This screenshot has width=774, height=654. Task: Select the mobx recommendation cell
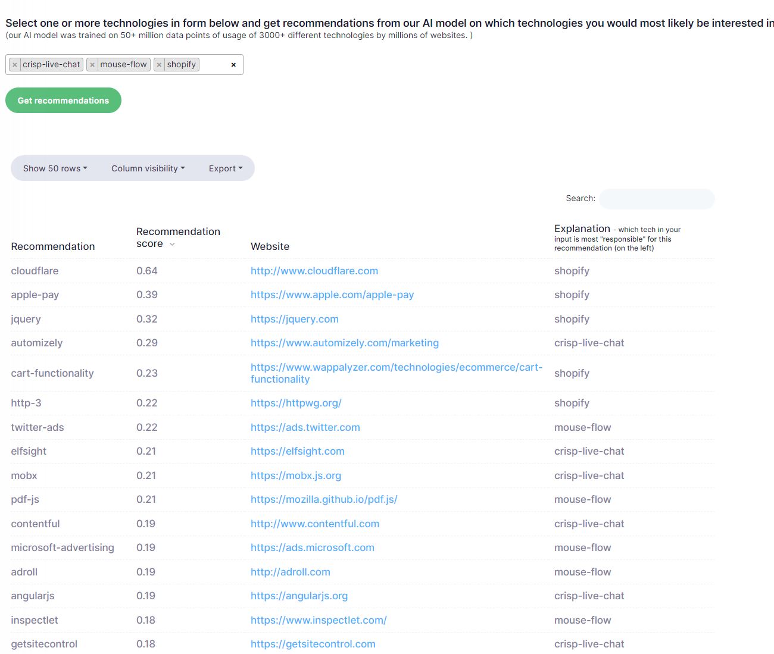pyautogui.click(x=24, y=475)
